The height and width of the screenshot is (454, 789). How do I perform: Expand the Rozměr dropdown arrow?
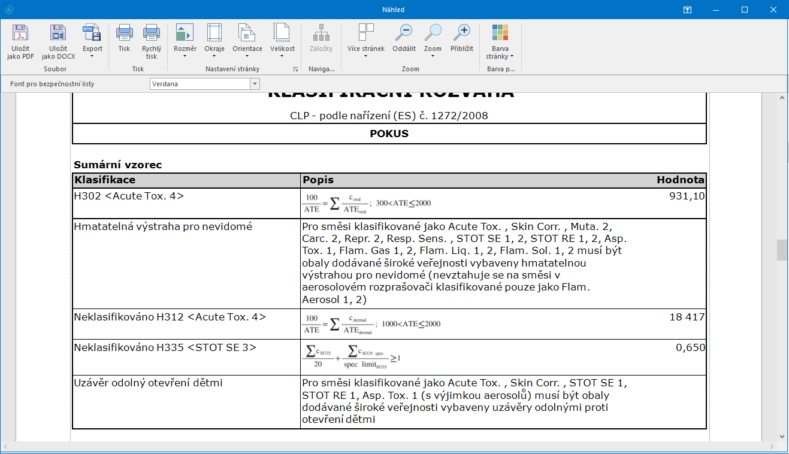pyautogui.click(x=185, y=56)
